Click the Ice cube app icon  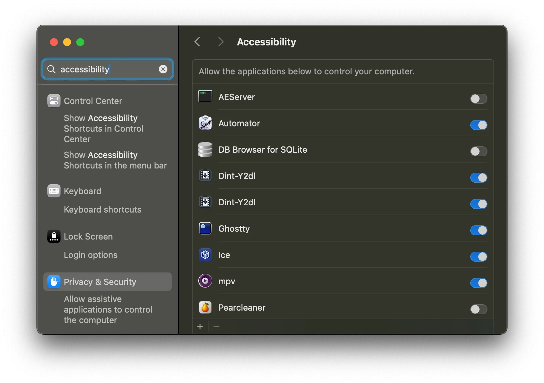tap(205, 254)
